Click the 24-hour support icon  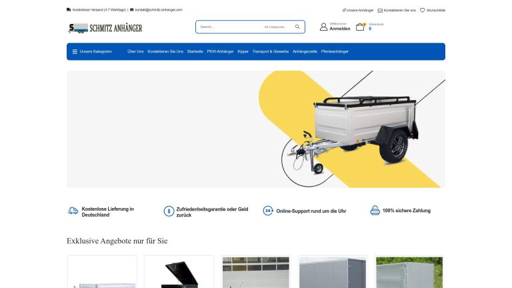coord(268,211)
